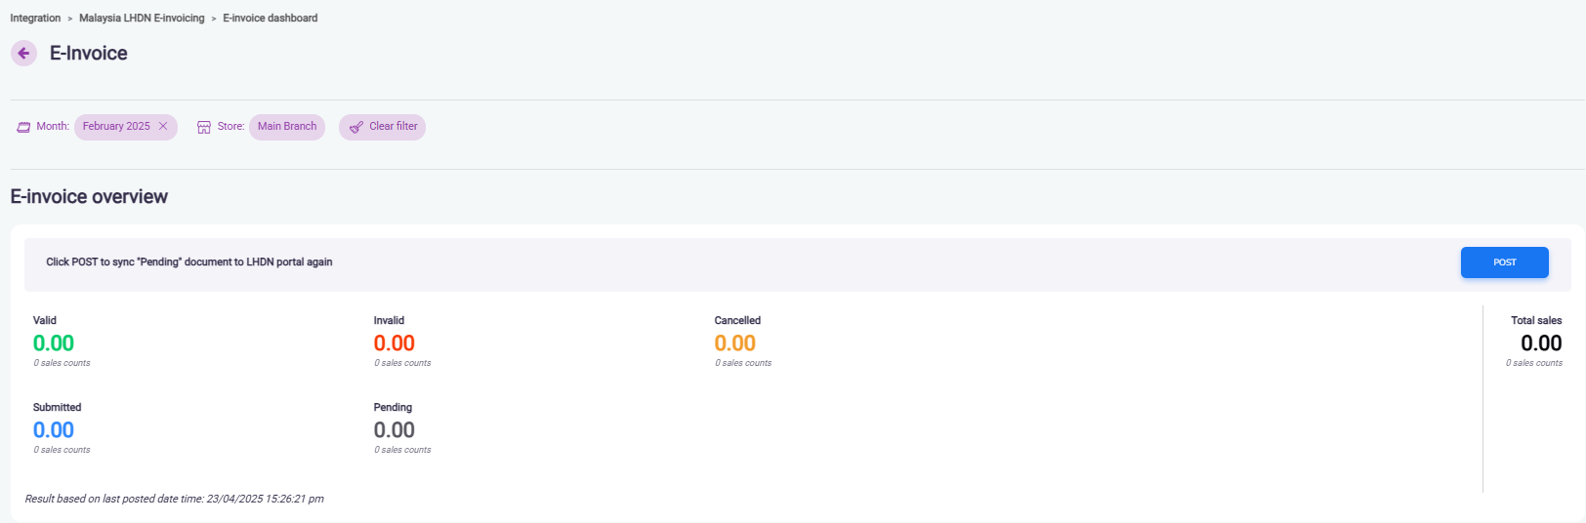Click the orange Cancelled amount

[x=735, y=343]
